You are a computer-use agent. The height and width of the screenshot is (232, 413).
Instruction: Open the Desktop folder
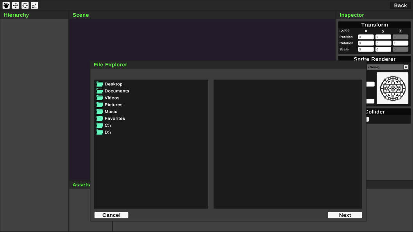[113, 84]
